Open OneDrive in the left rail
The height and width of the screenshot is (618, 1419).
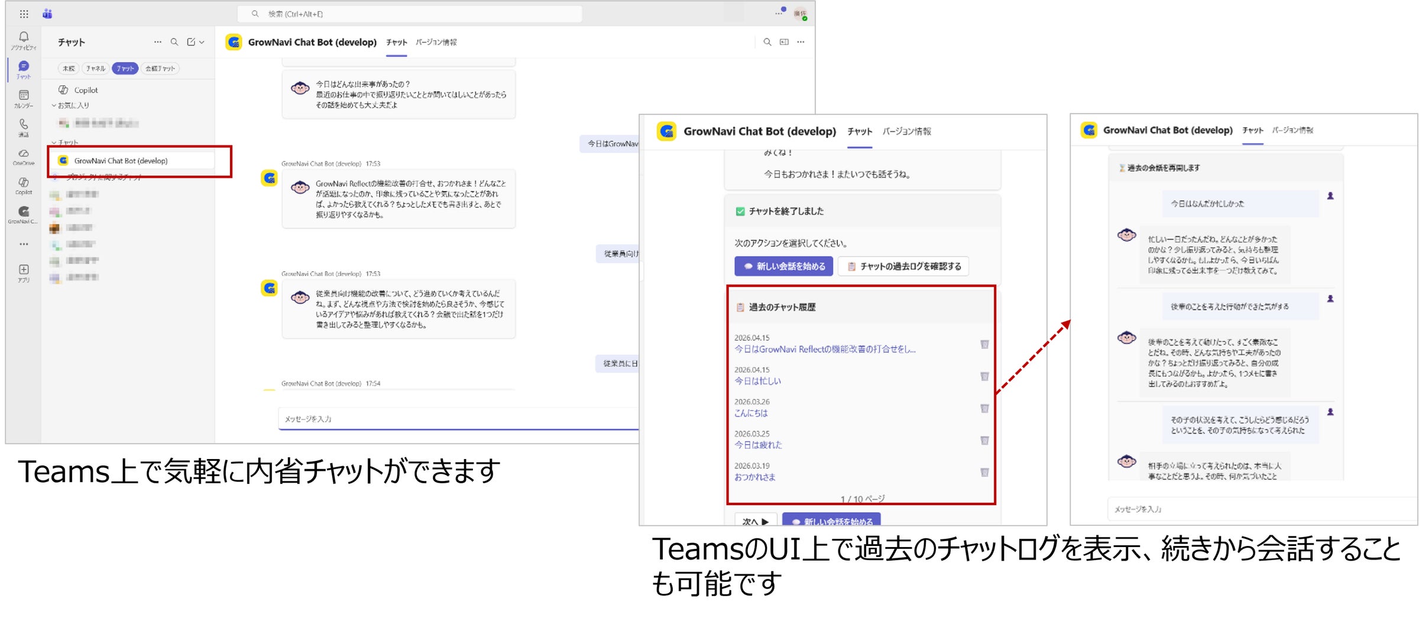click(x=24, y=156)
